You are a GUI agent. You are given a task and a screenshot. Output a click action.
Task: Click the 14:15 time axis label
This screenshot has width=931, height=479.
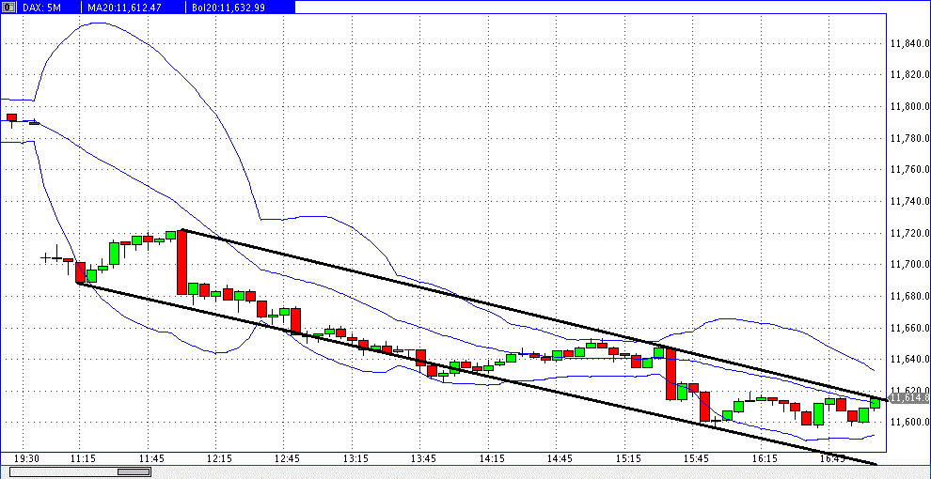click(x=492, y=459)
